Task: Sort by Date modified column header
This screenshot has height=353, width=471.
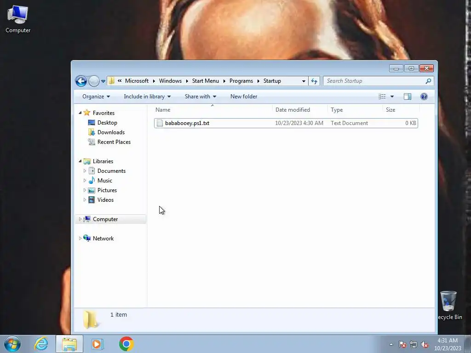Action: coord(300,109)
